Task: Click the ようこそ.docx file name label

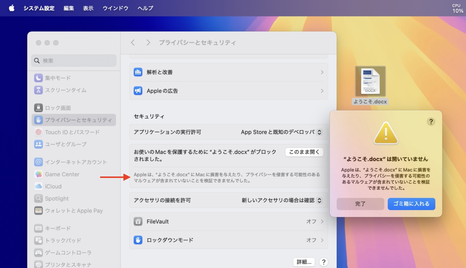Action: pos(370,102)
